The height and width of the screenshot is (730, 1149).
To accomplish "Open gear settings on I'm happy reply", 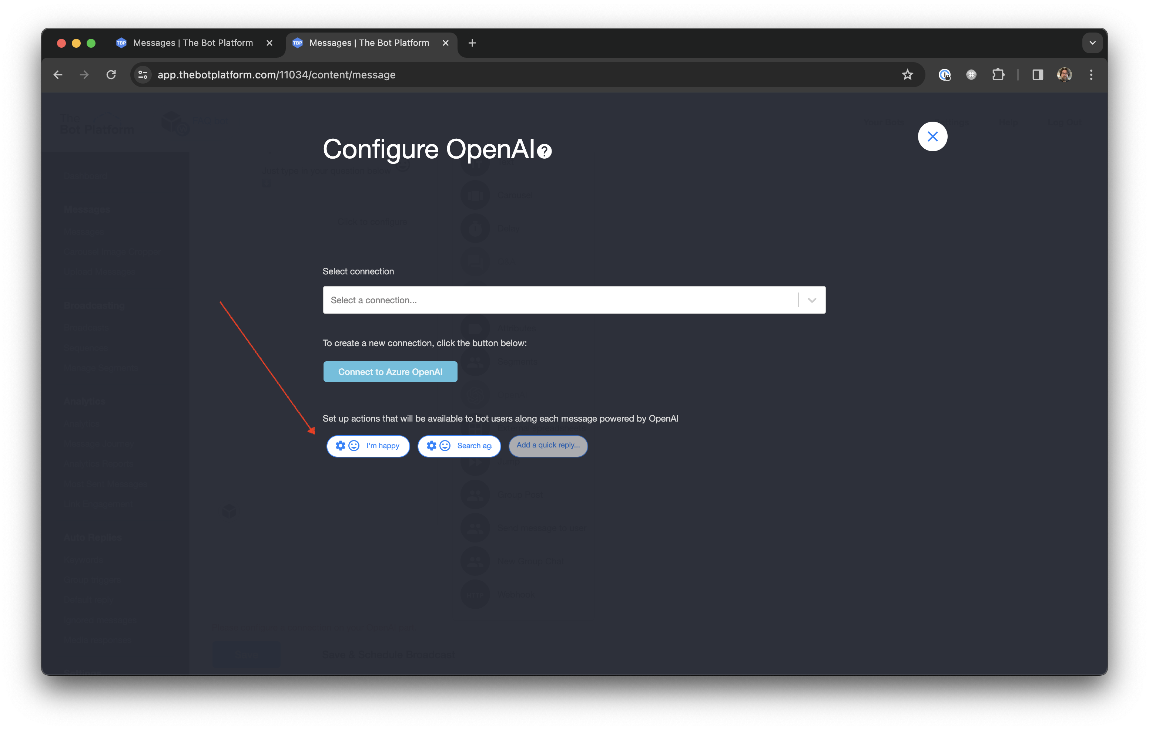I will point(340,445).
